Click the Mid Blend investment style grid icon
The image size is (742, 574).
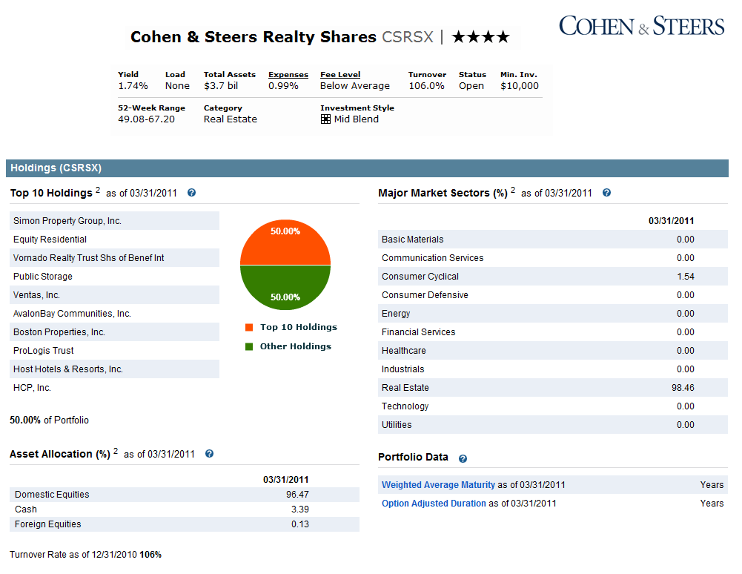[325, 119]
